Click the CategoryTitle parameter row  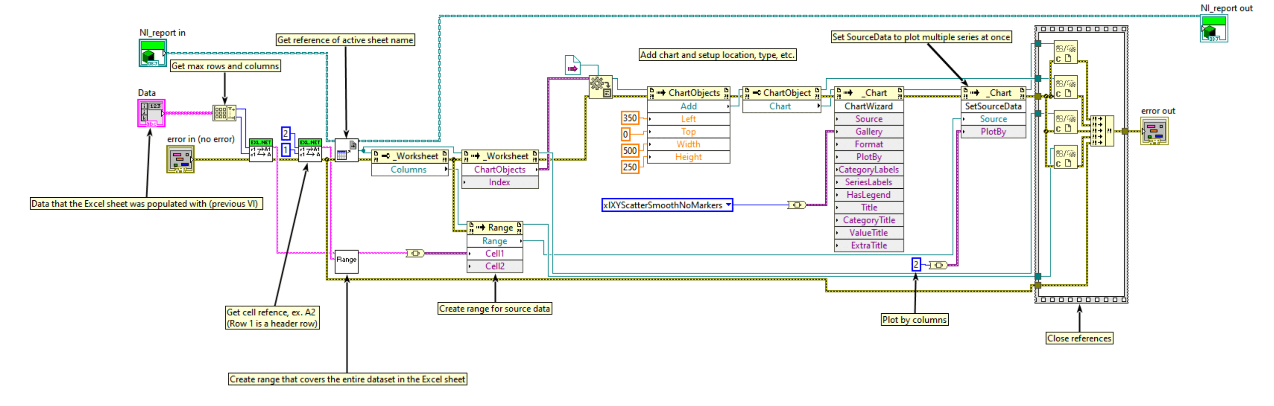869,220
